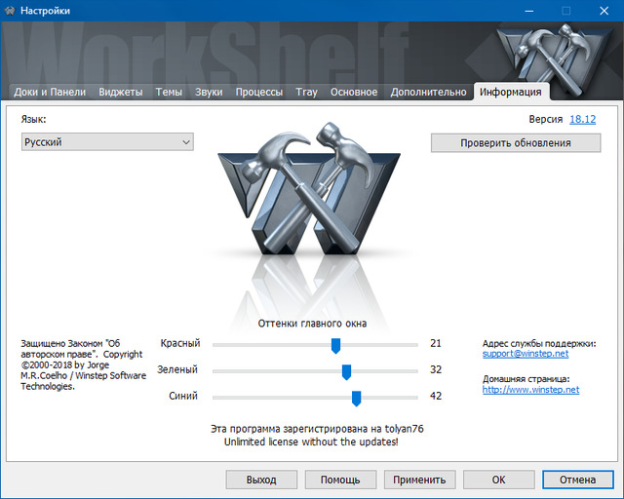Click the large WorkShelf hammers logo

pyautogui.click(x=308, y=197)
